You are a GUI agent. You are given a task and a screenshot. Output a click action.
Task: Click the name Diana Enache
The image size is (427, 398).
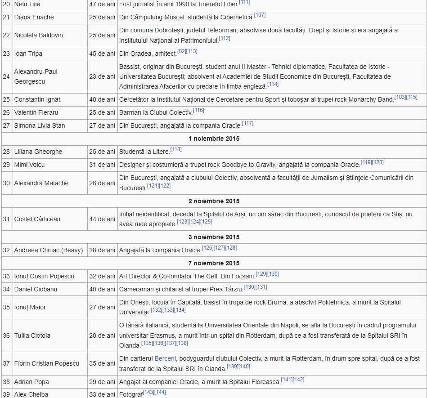[34, 18]
